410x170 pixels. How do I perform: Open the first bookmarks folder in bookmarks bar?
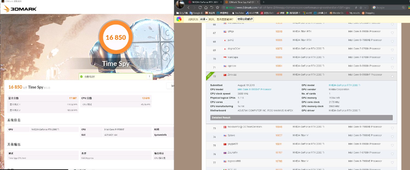182,13
